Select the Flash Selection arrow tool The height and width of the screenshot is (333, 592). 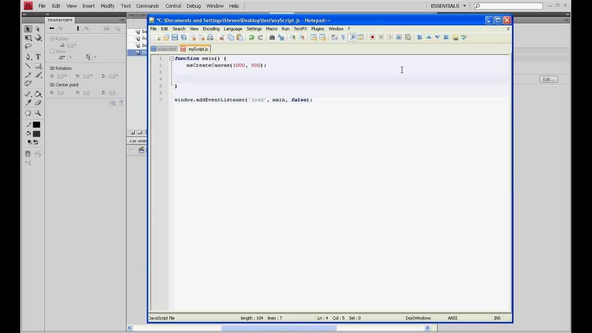28,29
